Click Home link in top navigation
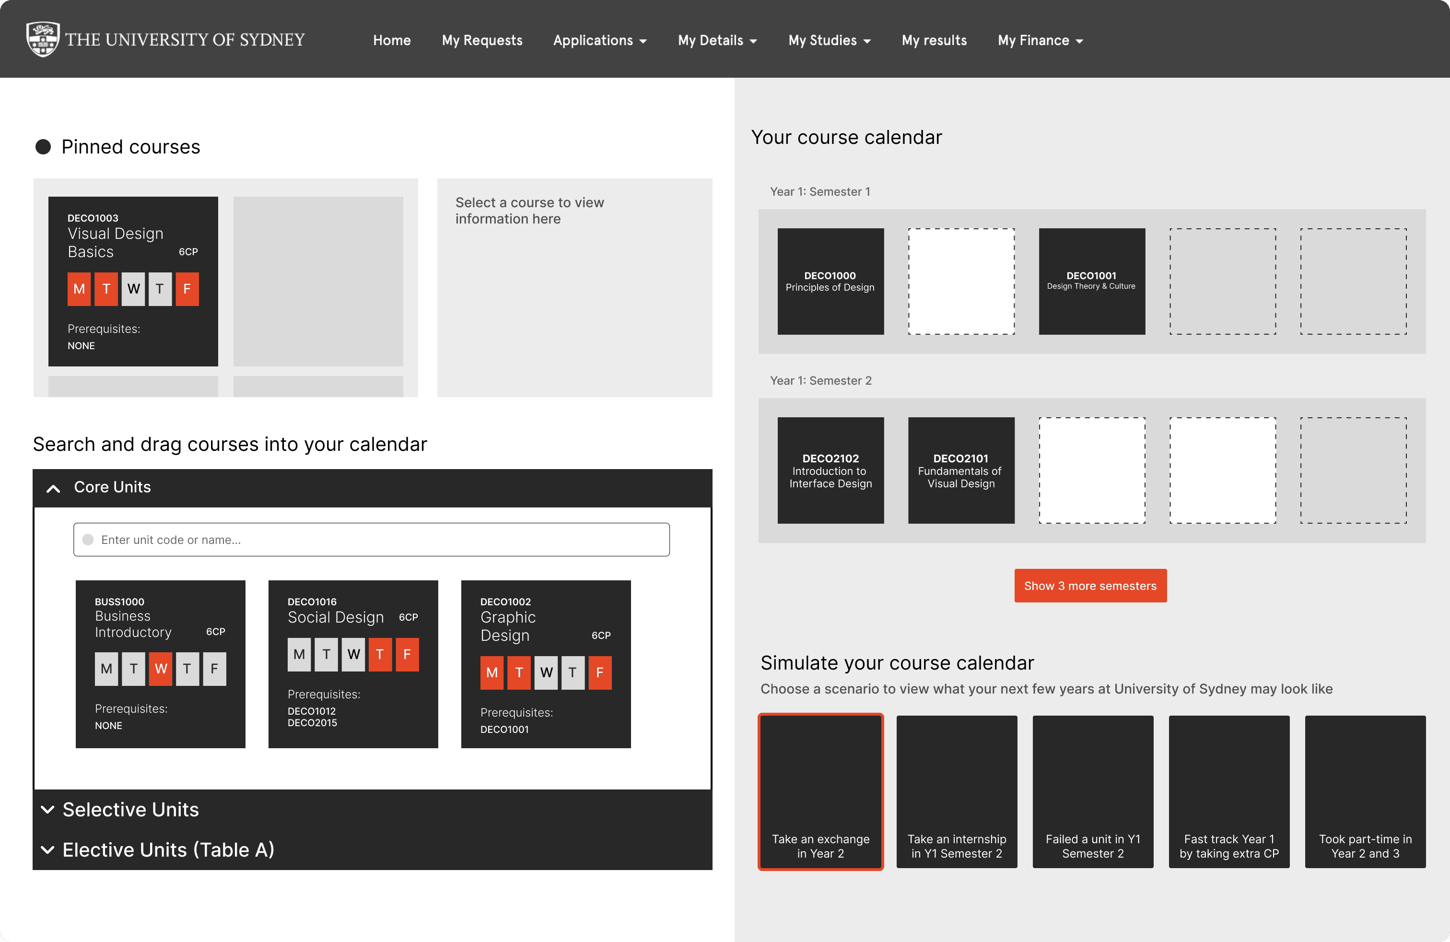The height and width of the screenshot is (942, 1450). click(x=392, y=41)
